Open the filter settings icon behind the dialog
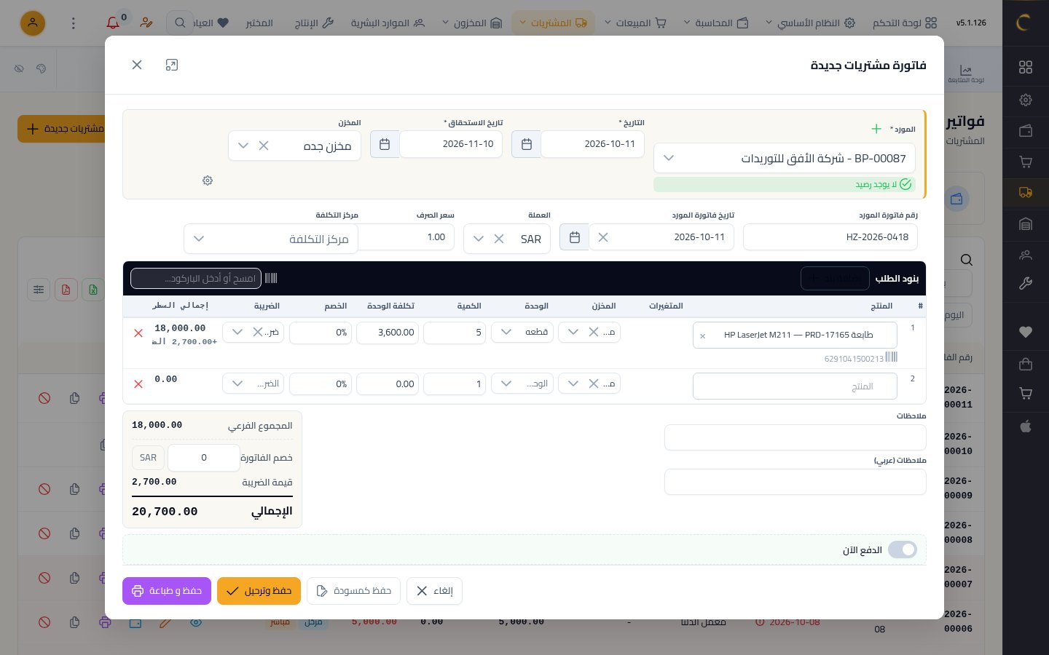The image size is (1049, 655). pos(39,290)
